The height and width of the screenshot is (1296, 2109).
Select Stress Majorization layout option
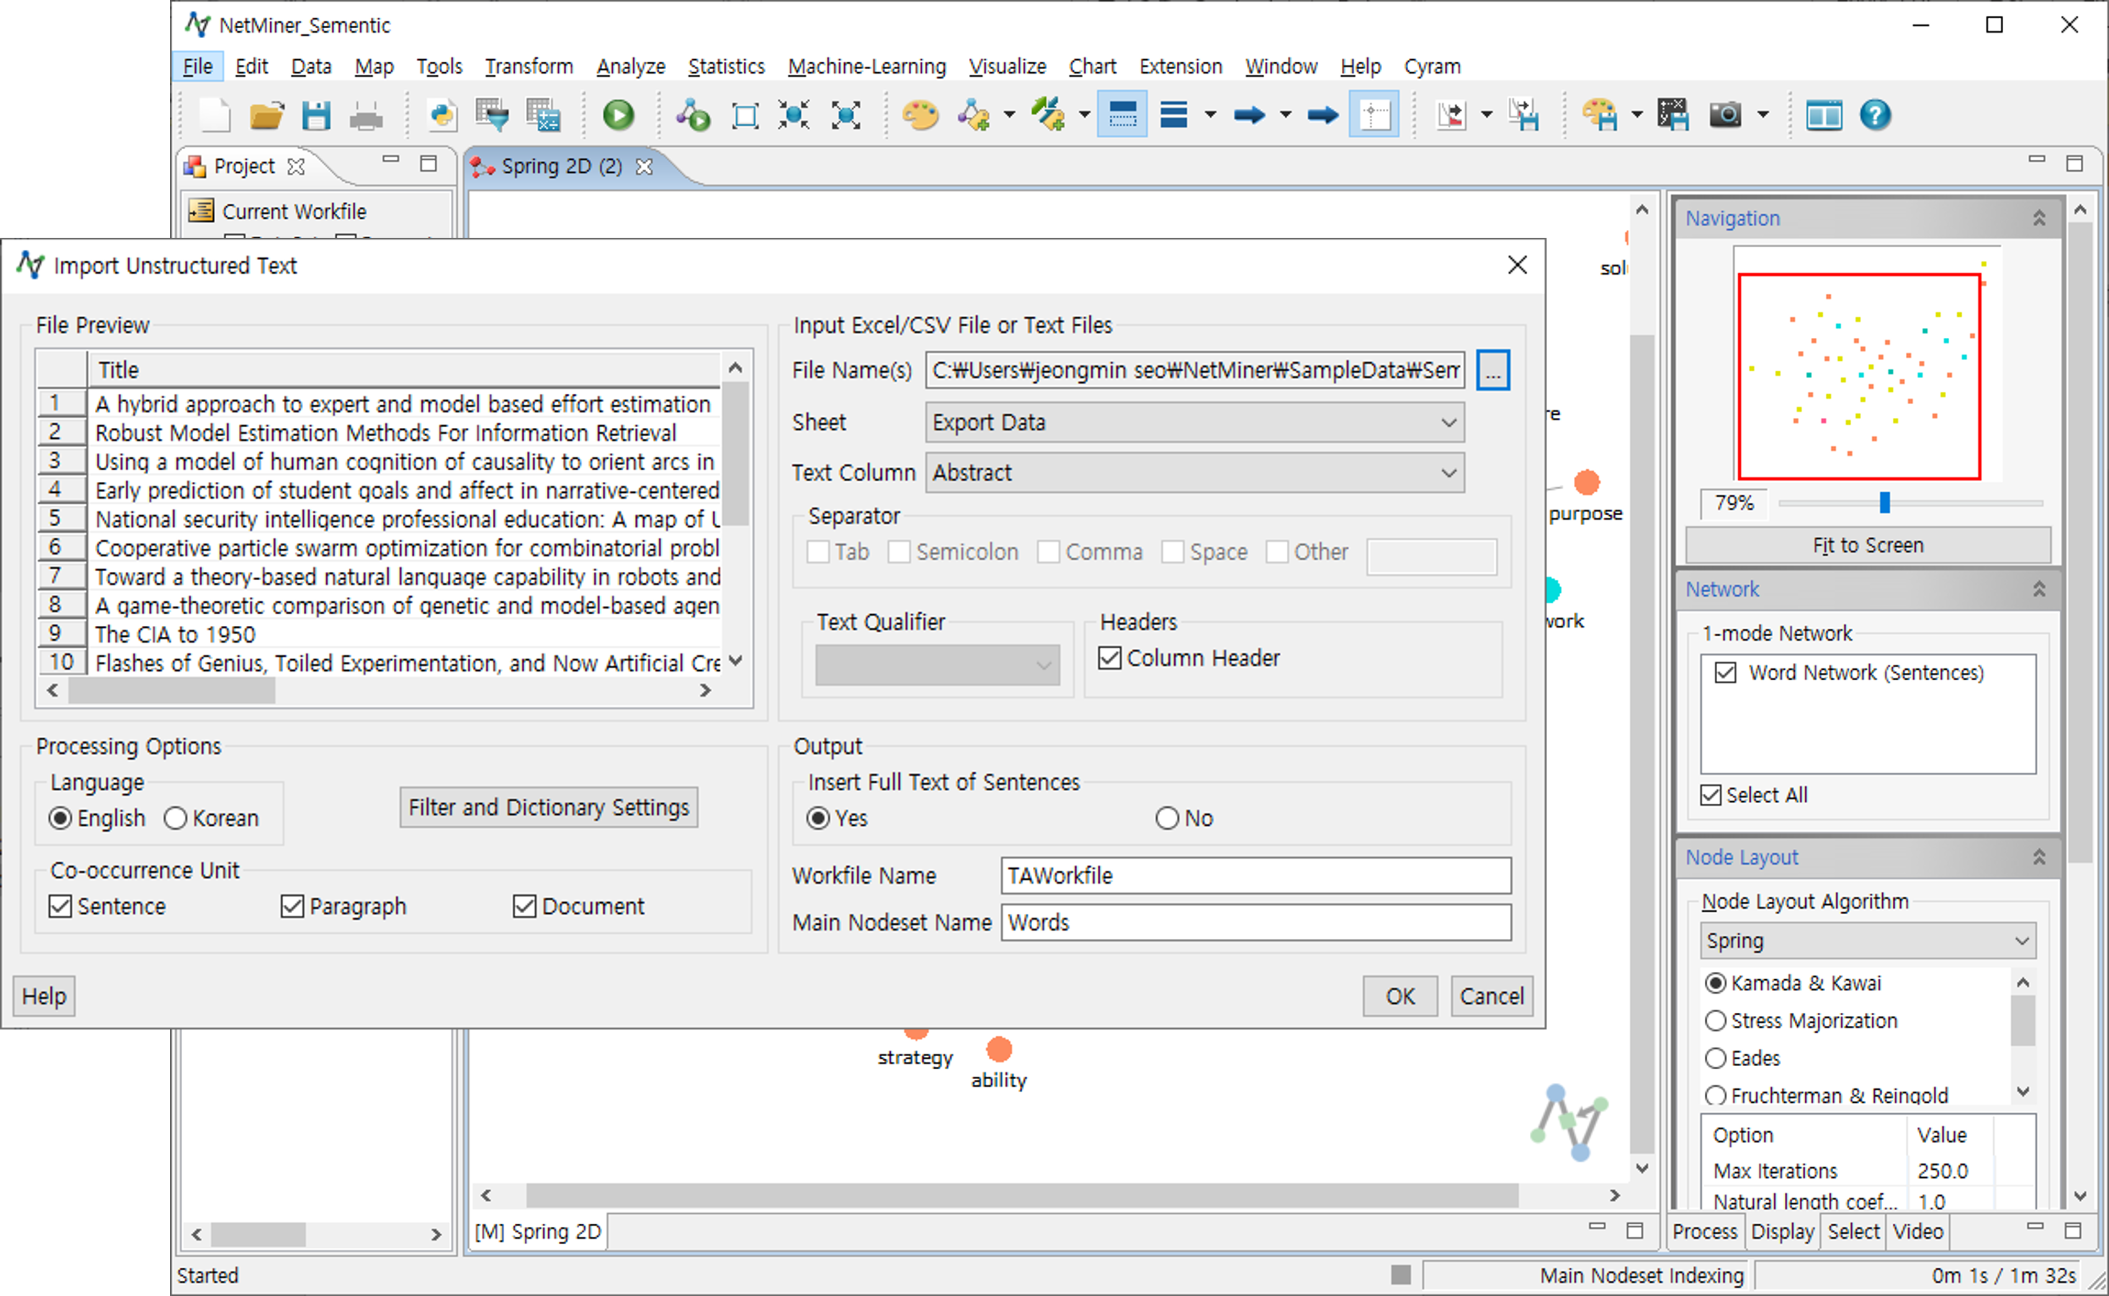(1716, 1020)
